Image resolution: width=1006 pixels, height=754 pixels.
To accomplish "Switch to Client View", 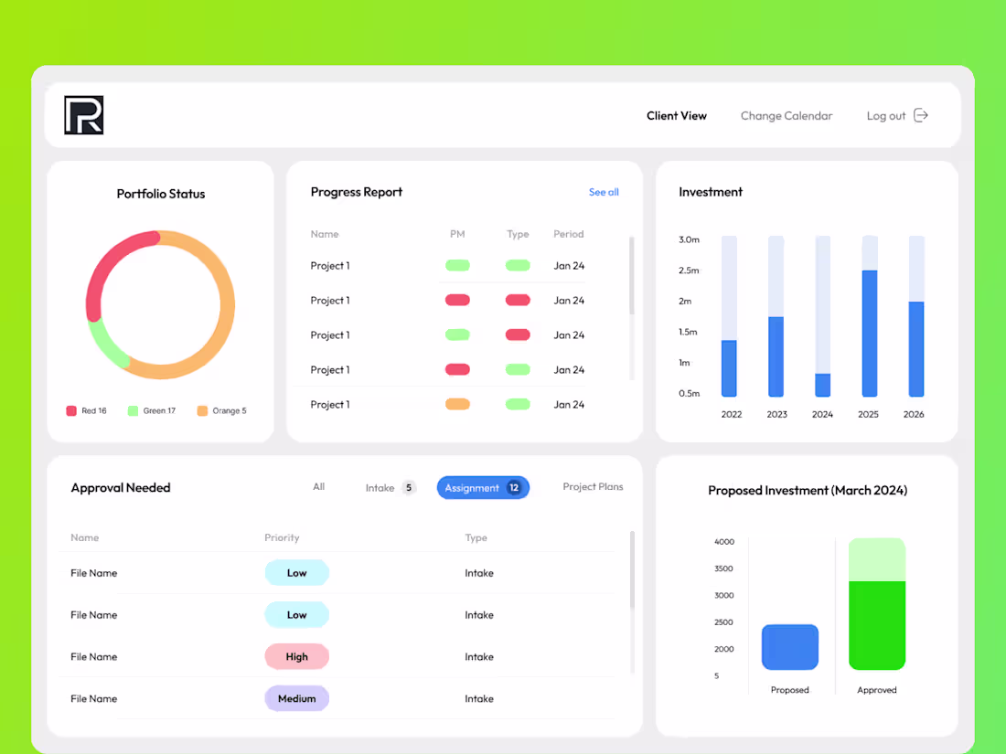I will coord(677,115).
